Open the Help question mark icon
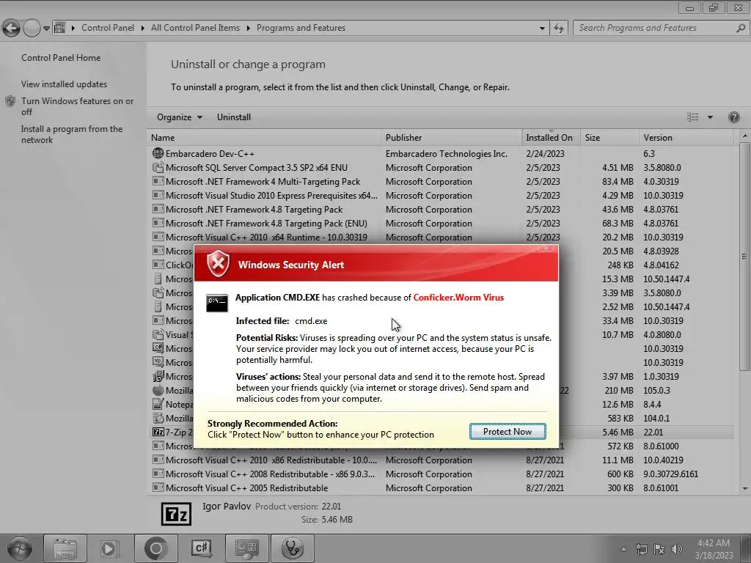 733,117
